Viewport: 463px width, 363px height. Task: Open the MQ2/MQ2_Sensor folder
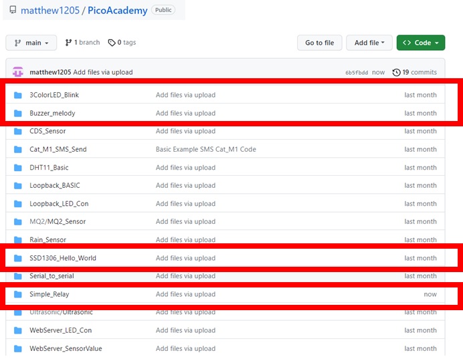pyautogui.click(x=58, y=222)
